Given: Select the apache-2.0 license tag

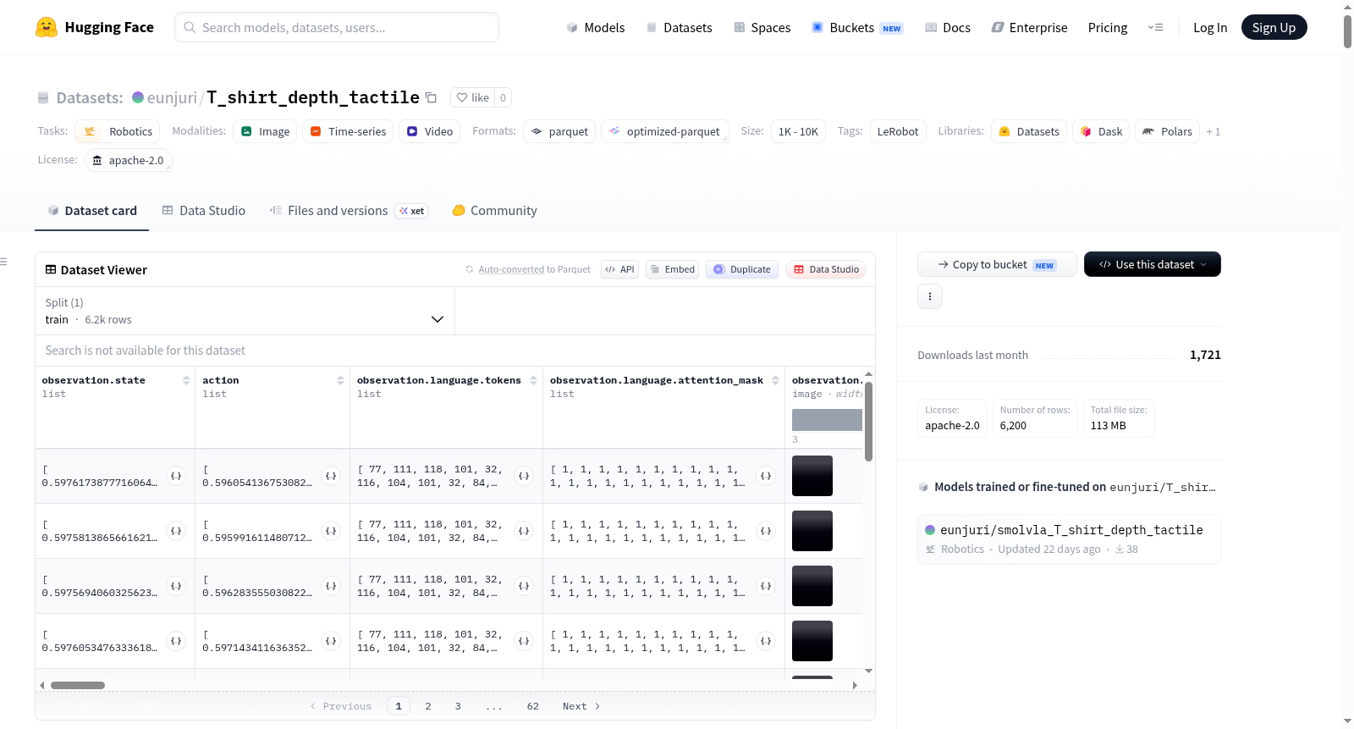Looking at the screenshot, I should tap(129, 160).
